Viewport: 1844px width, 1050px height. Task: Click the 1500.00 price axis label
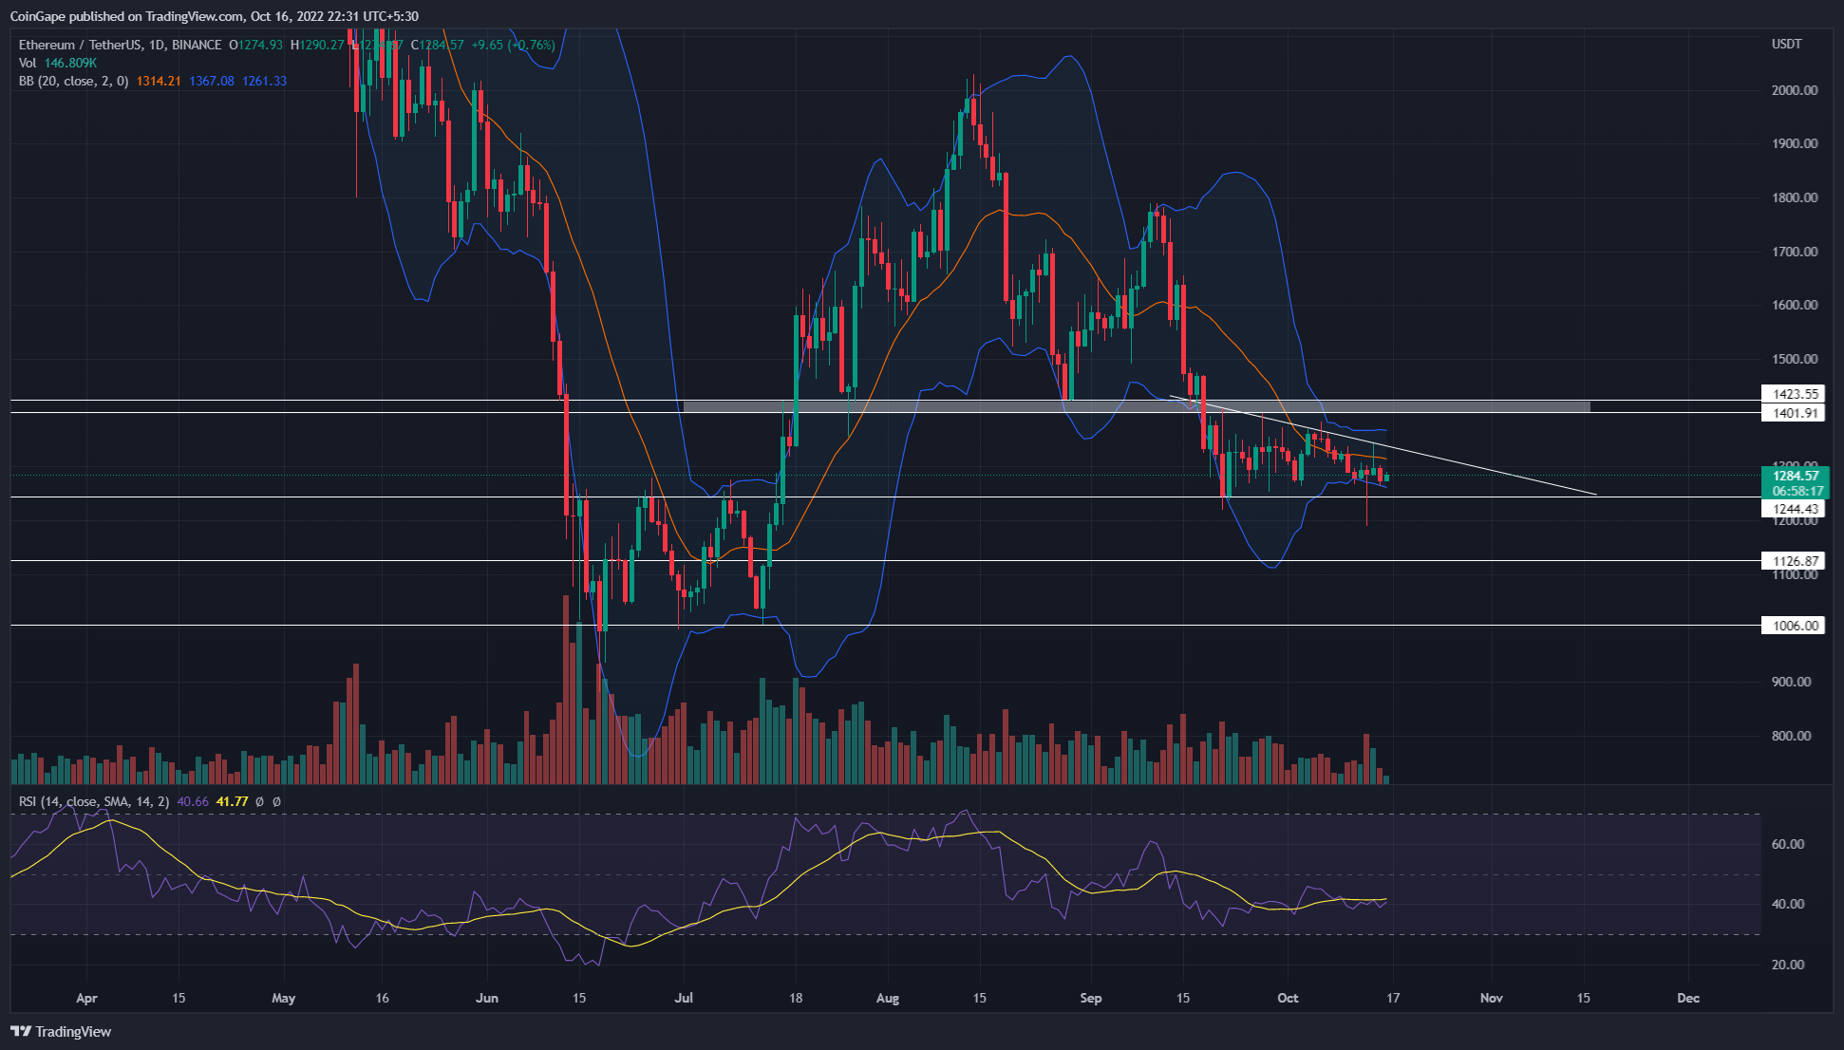1795,359
